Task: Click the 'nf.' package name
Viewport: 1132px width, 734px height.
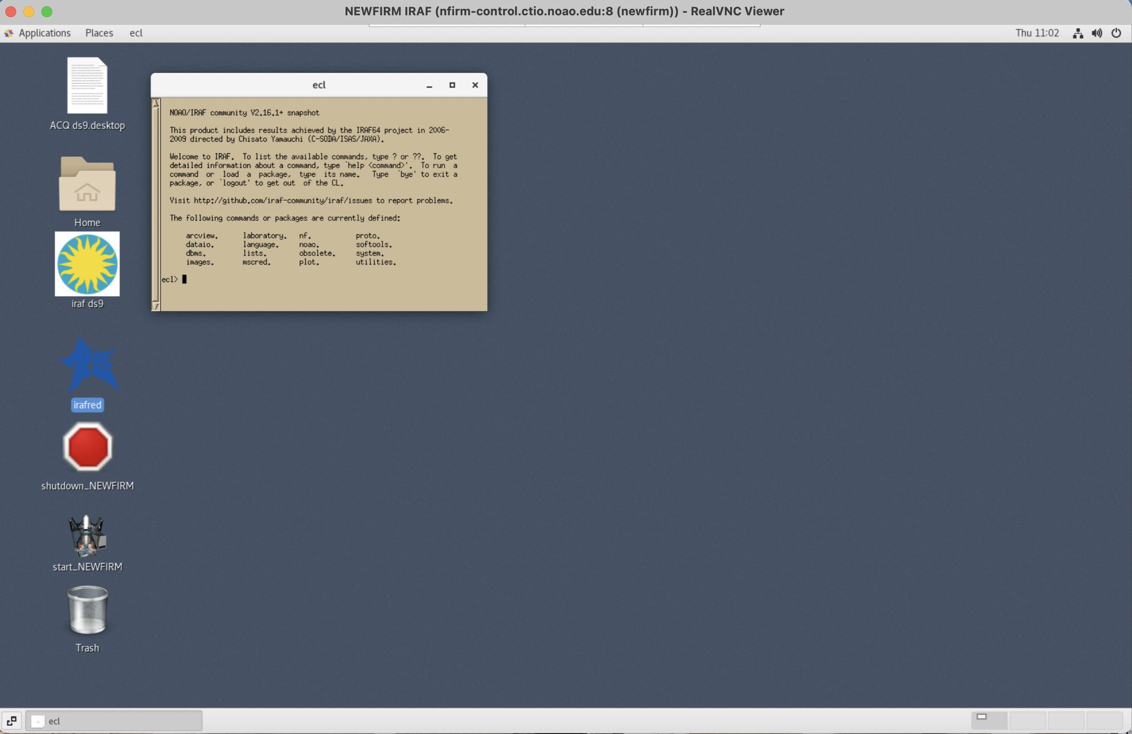Action: 305,236
